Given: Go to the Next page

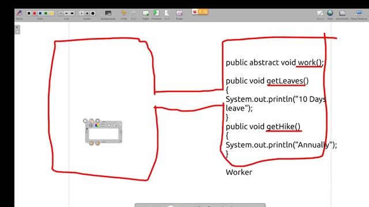Looking at the screenshot, I should 167,14.
